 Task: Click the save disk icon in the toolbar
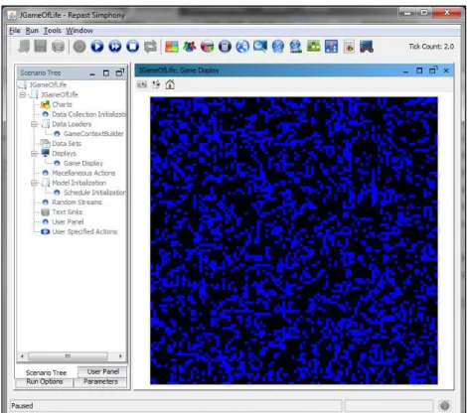(x=41, y=47)
